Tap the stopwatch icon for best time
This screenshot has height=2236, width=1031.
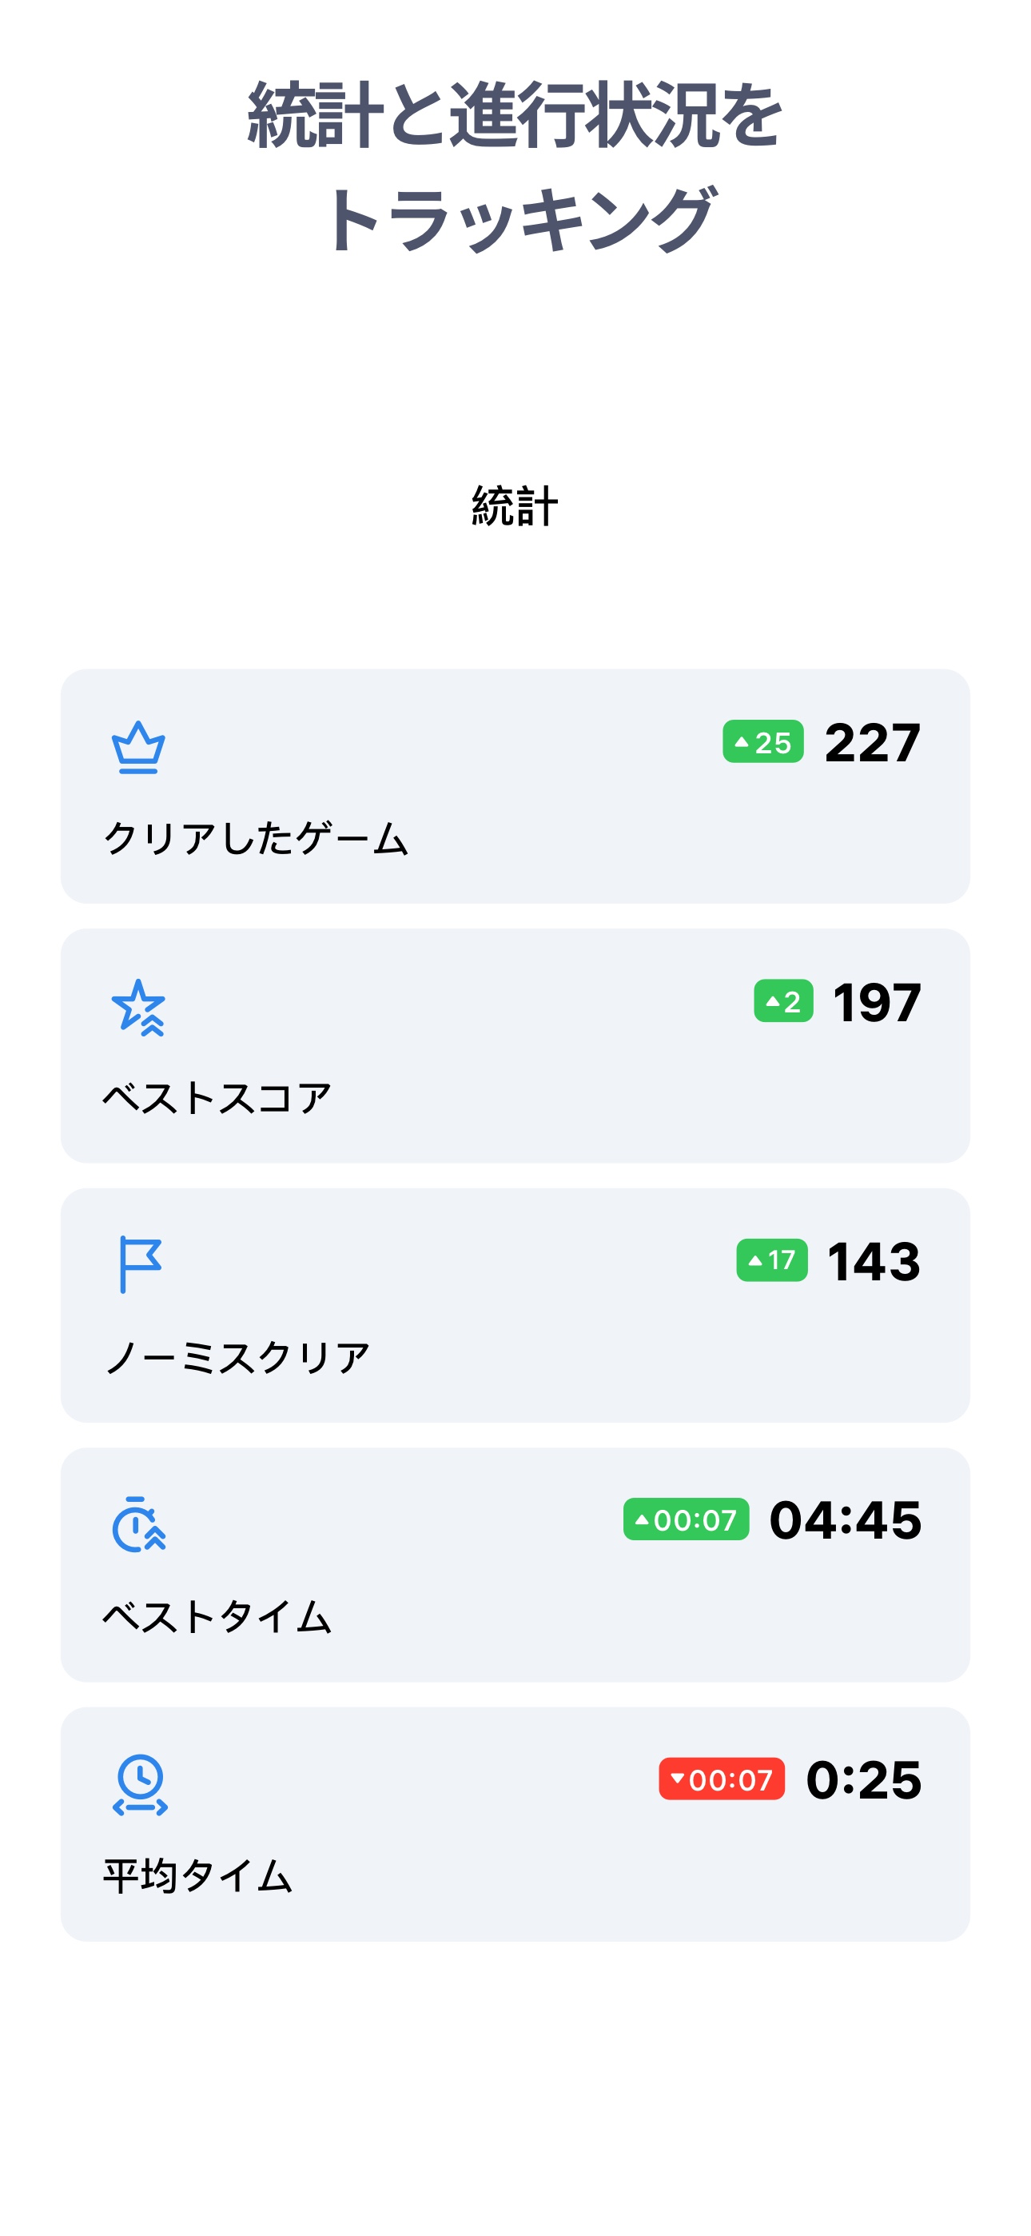139,1524
